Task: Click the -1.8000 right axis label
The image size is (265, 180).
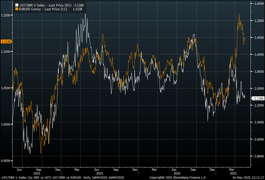Action: point(258,72)
